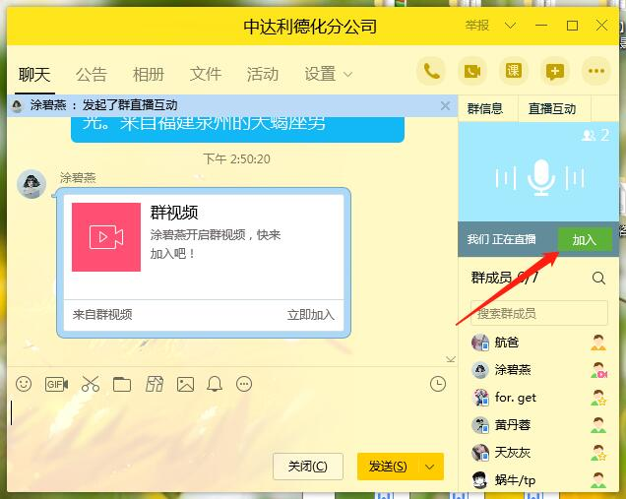Viewport: 626px width, 499px height.
Task: Click 航爸's member role icon
Action: click(598, 343)
